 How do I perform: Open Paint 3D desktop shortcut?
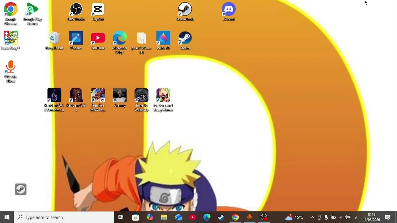point(163,41)
